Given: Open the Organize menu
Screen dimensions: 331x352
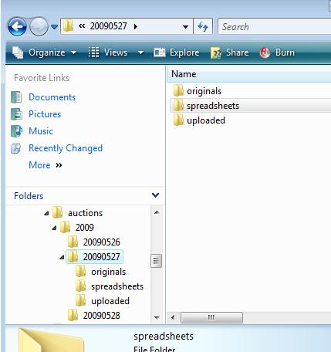Looking at the screenshot, I should click(x=47, y=52).
